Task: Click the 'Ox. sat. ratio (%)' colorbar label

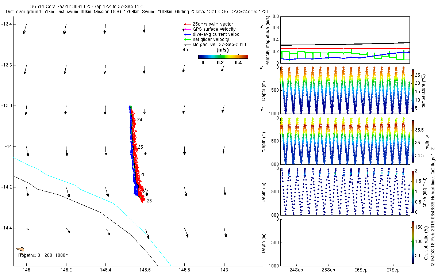Action: [426, 243]
